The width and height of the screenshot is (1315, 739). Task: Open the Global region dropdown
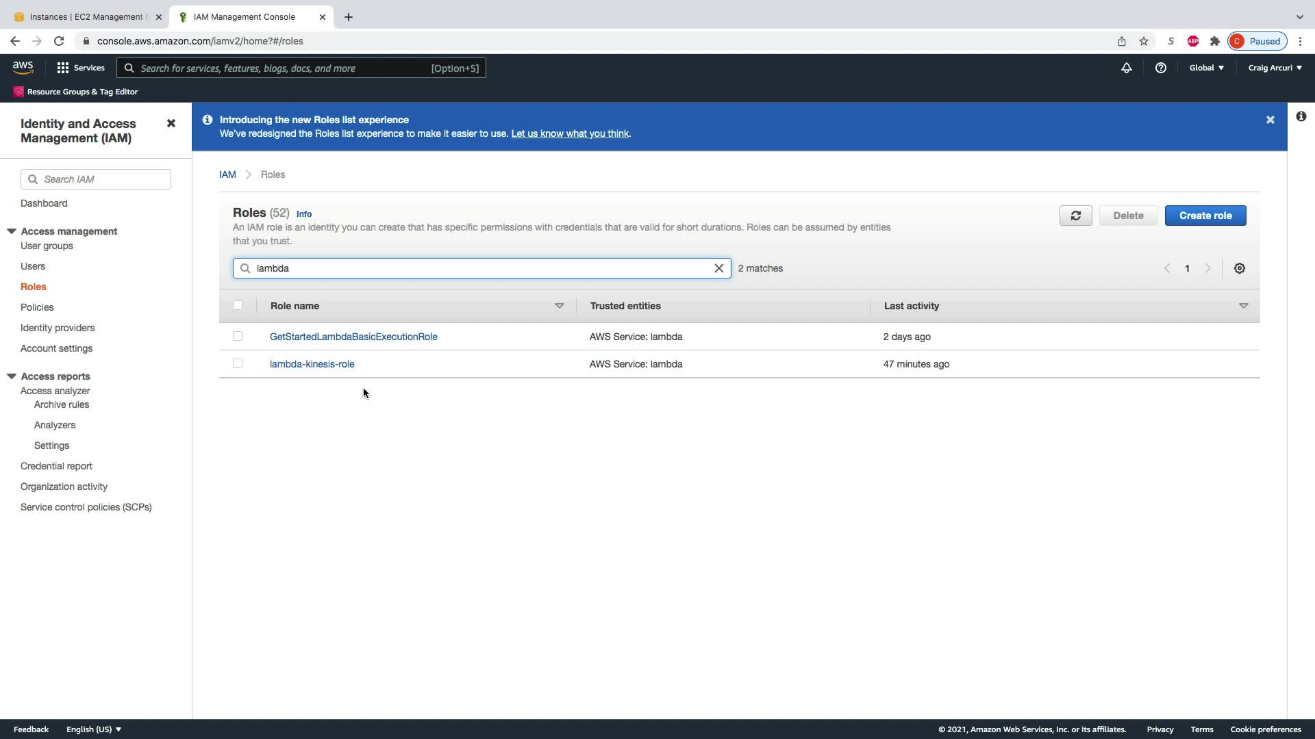tap(1206, 68)
